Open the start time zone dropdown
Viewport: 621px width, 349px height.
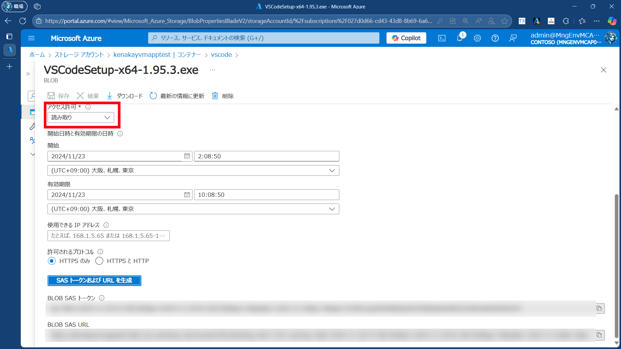tap(193, 170)
